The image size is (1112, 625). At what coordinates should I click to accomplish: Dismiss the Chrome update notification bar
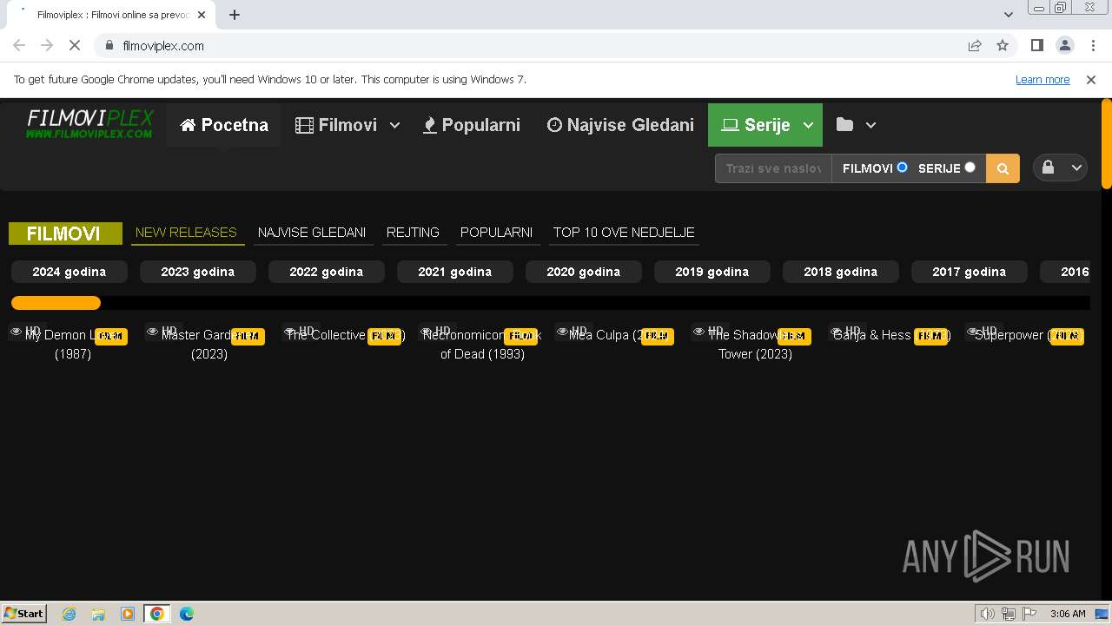(1091, 80)
